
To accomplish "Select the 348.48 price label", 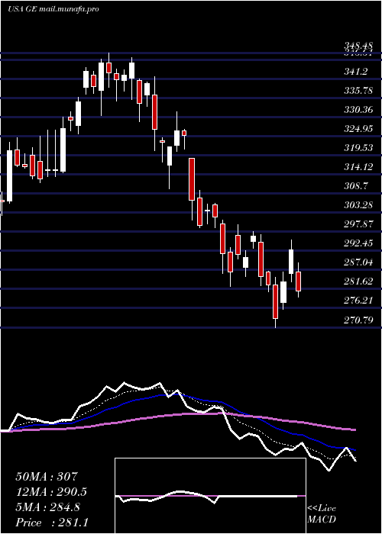I will pyautogui.click(x=358, y=46).
